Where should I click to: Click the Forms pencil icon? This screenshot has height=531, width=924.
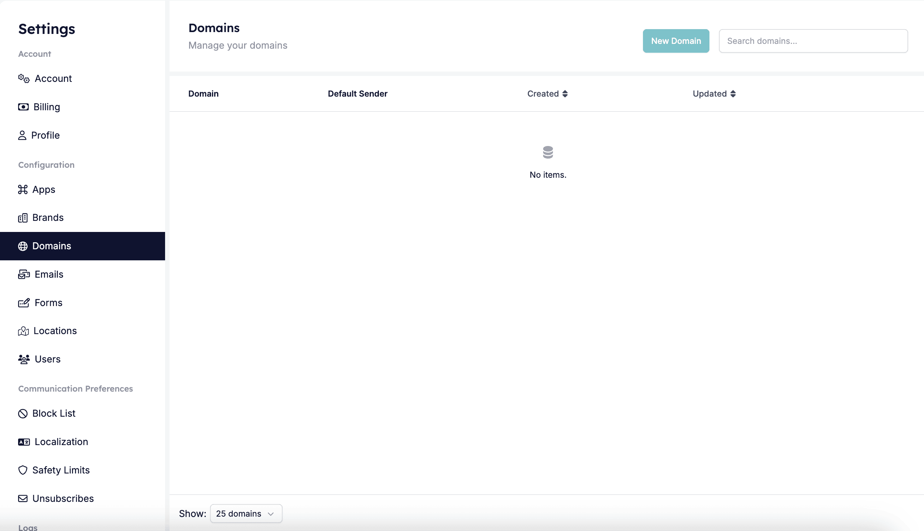(x=24, y=303)
